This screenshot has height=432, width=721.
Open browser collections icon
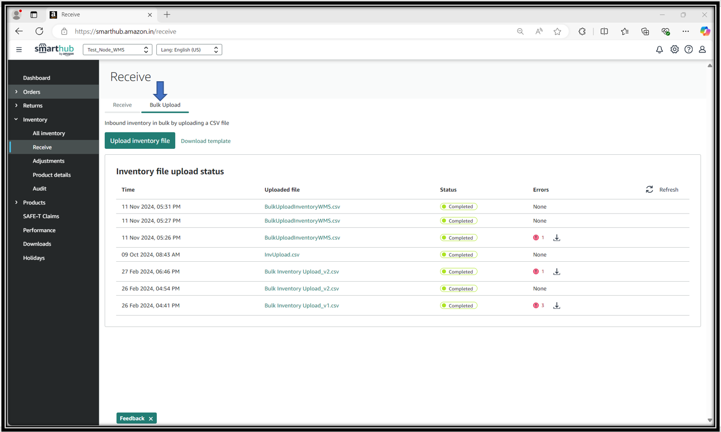(x=645, y=32)
